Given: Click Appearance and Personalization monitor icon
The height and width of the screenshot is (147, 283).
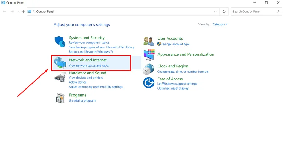Looking at the screenshot, I should click(x=149, y=55).
